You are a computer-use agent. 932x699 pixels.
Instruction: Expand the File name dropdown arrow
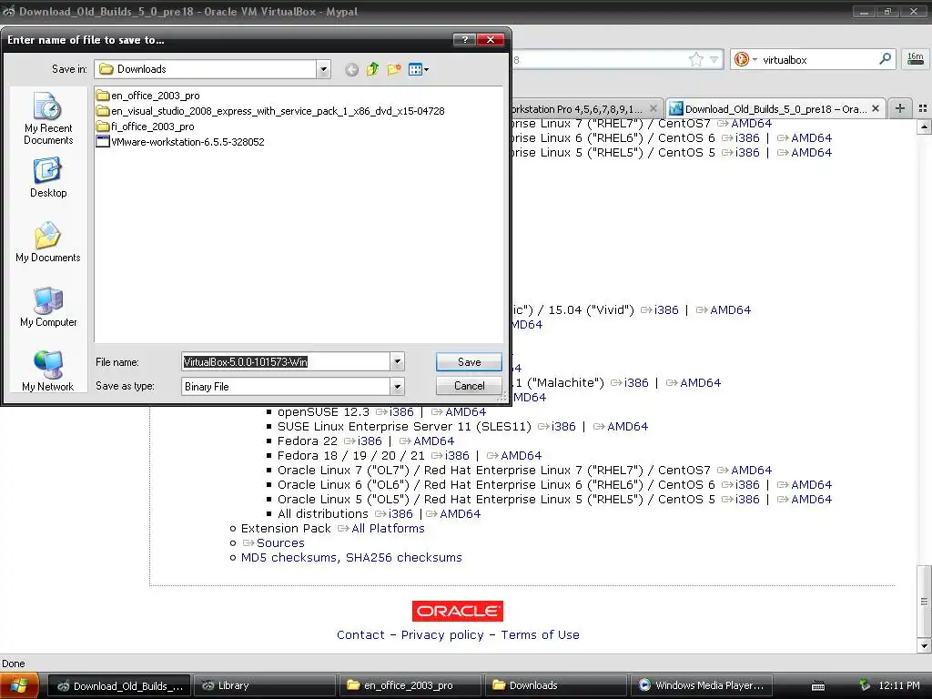click(x=397, y=361)
